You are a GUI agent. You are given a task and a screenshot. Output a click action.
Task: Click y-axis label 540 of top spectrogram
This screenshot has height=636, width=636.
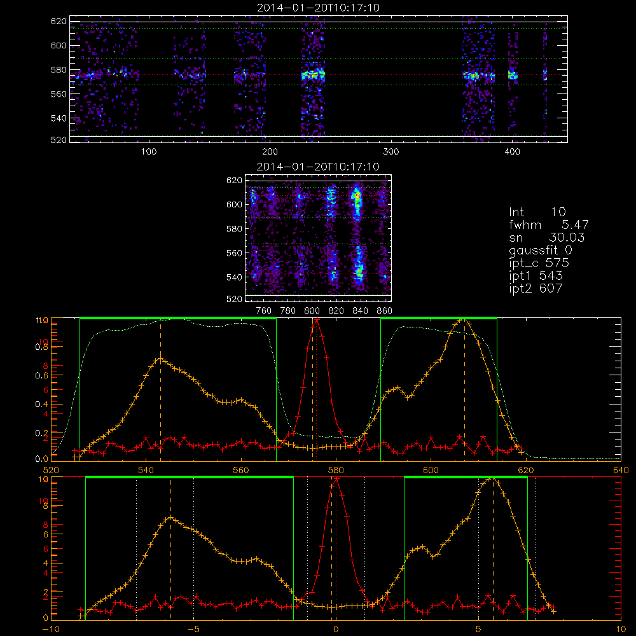pos(59,118)
